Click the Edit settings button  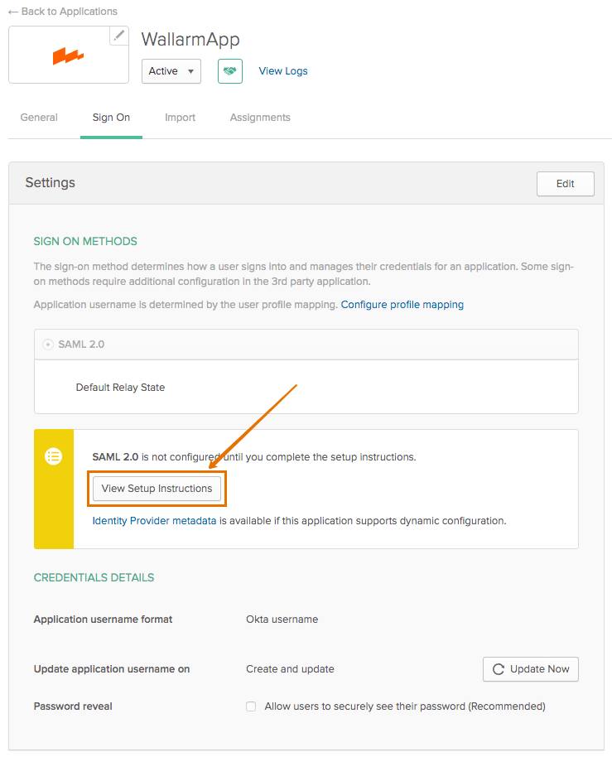[565, 184]
